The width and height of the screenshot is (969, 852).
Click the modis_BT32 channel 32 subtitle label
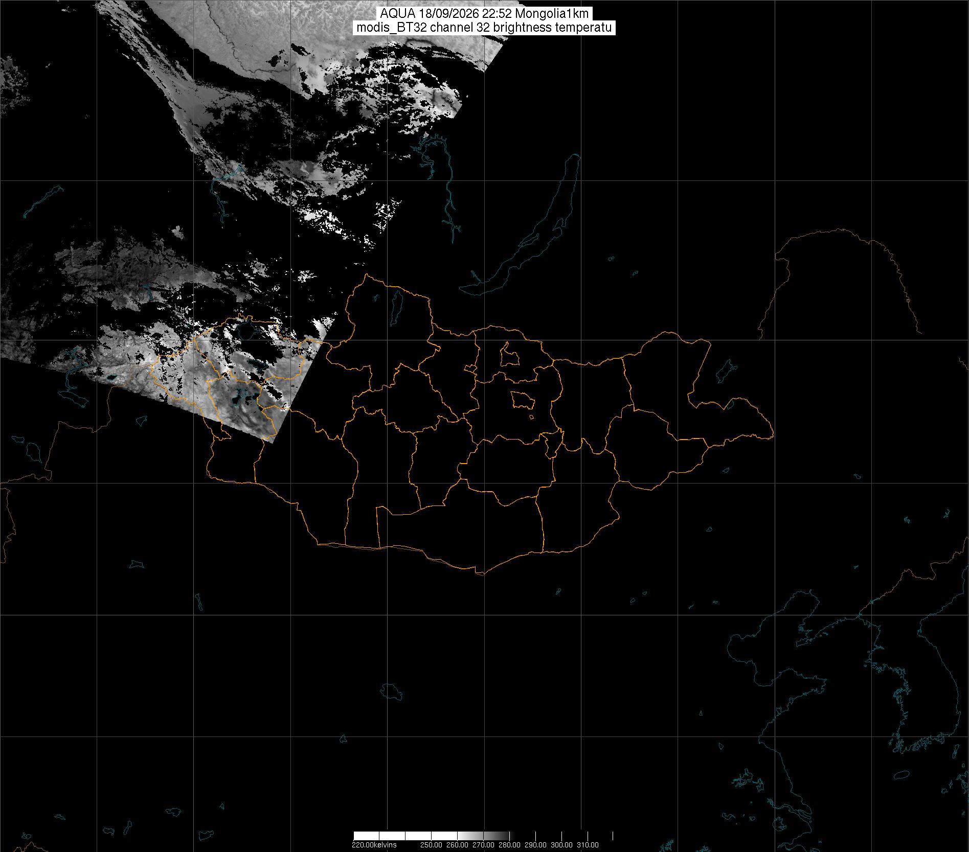pyautogui.click(x=484, y=28)
